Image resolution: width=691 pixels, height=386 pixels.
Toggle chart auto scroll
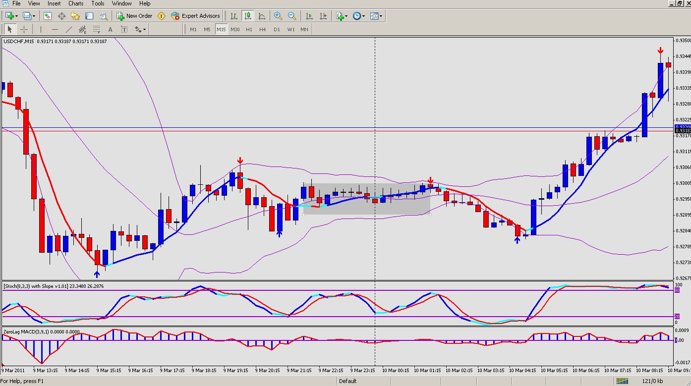click(309, 16)
